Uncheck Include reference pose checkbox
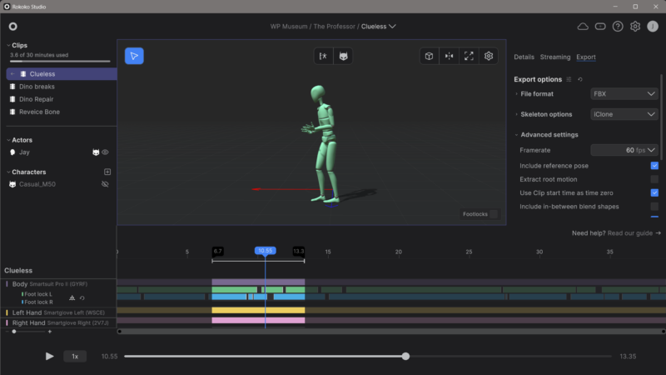The width and height of the screenshot is (666, 375). tap(654, 166)
